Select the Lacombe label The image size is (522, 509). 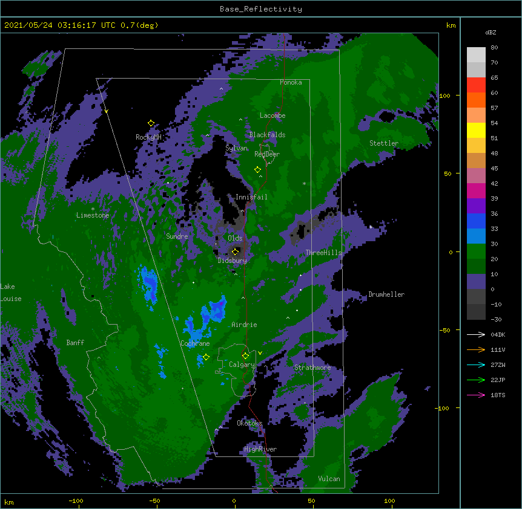coord(273,115)
